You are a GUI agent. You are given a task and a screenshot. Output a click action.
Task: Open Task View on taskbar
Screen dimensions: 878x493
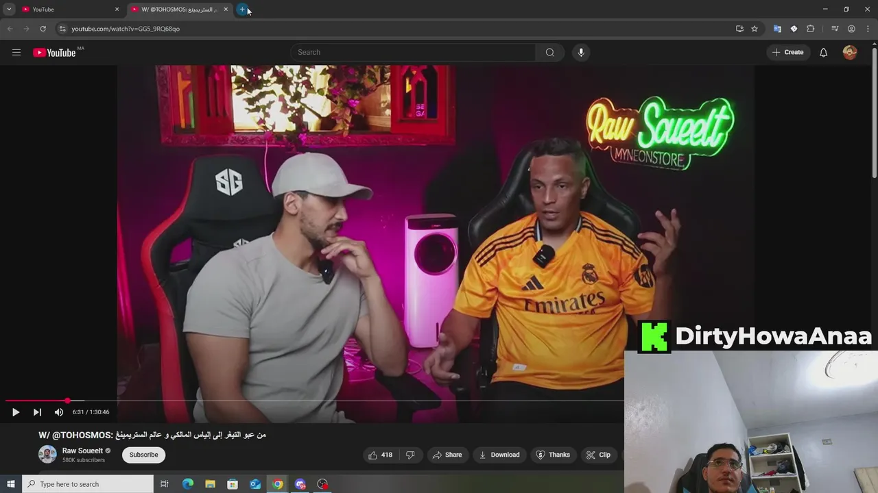(x=165, y=484)
